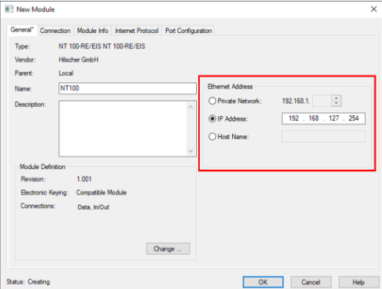382x289 pixels.
Task: Confirm with the OK button
Action: click(263, 282)
